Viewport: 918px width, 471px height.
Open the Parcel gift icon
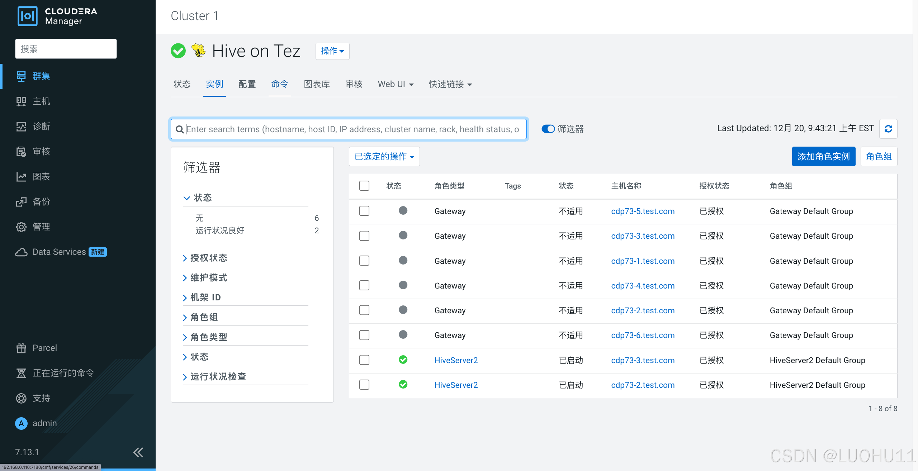(x=21, y=348)
